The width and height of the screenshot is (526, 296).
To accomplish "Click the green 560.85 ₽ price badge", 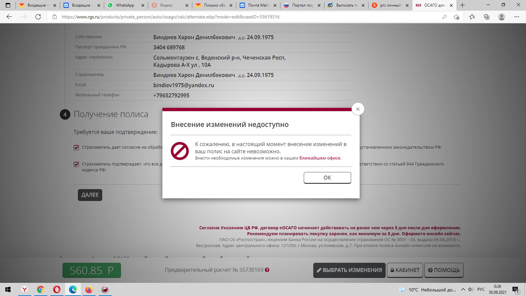I will [92, 270].
